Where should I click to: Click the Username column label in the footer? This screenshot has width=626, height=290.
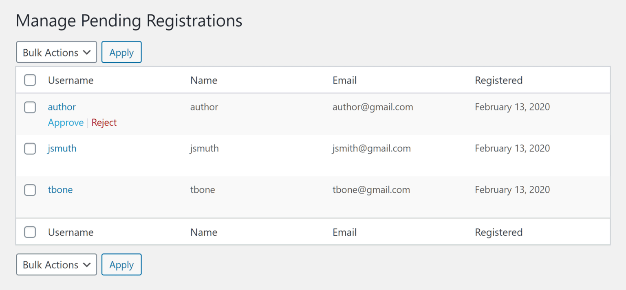[71, 232]
